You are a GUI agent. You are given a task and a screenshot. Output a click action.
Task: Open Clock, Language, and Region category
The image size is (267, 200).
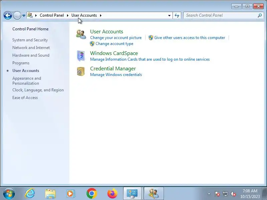coord(38,90)
